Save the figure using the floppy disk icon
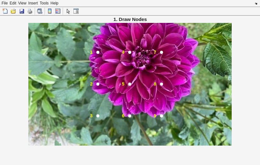Viewport: 260px width, 165px height. tap(22, 11)
